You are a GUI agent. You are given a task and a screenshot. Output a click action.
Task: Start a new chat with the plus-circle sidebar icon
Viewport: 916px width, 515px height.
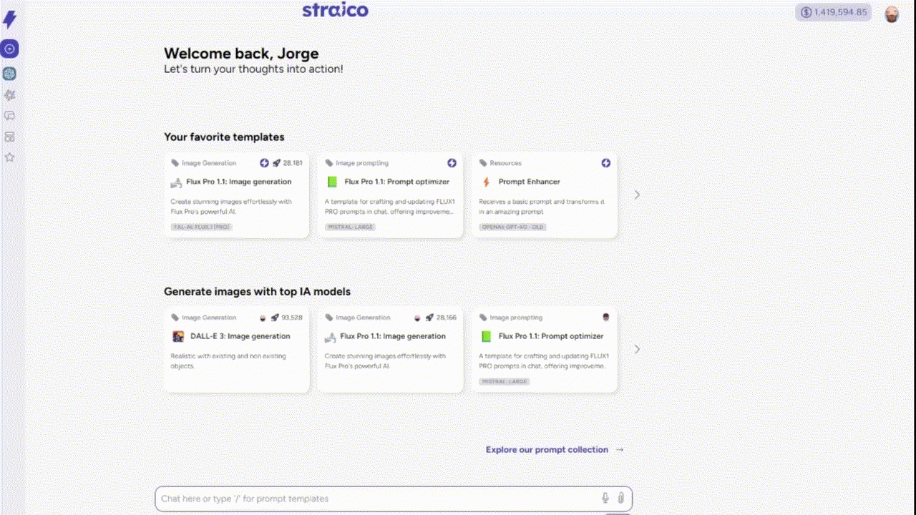click(9, 49)
